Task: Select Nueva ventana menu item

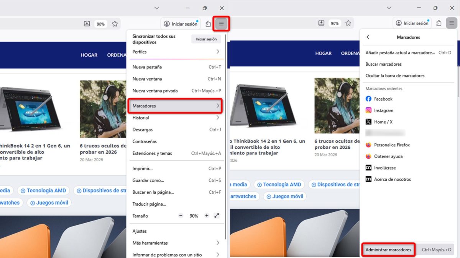Action: tap(176, 79)
